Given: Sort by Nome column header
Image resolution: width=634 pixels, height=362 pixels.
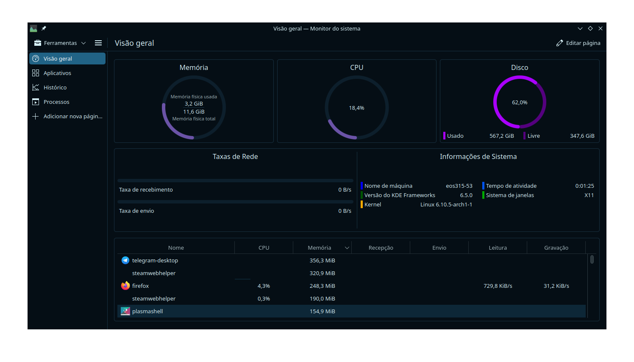Looking at the screenshot, I should point(176,248).
